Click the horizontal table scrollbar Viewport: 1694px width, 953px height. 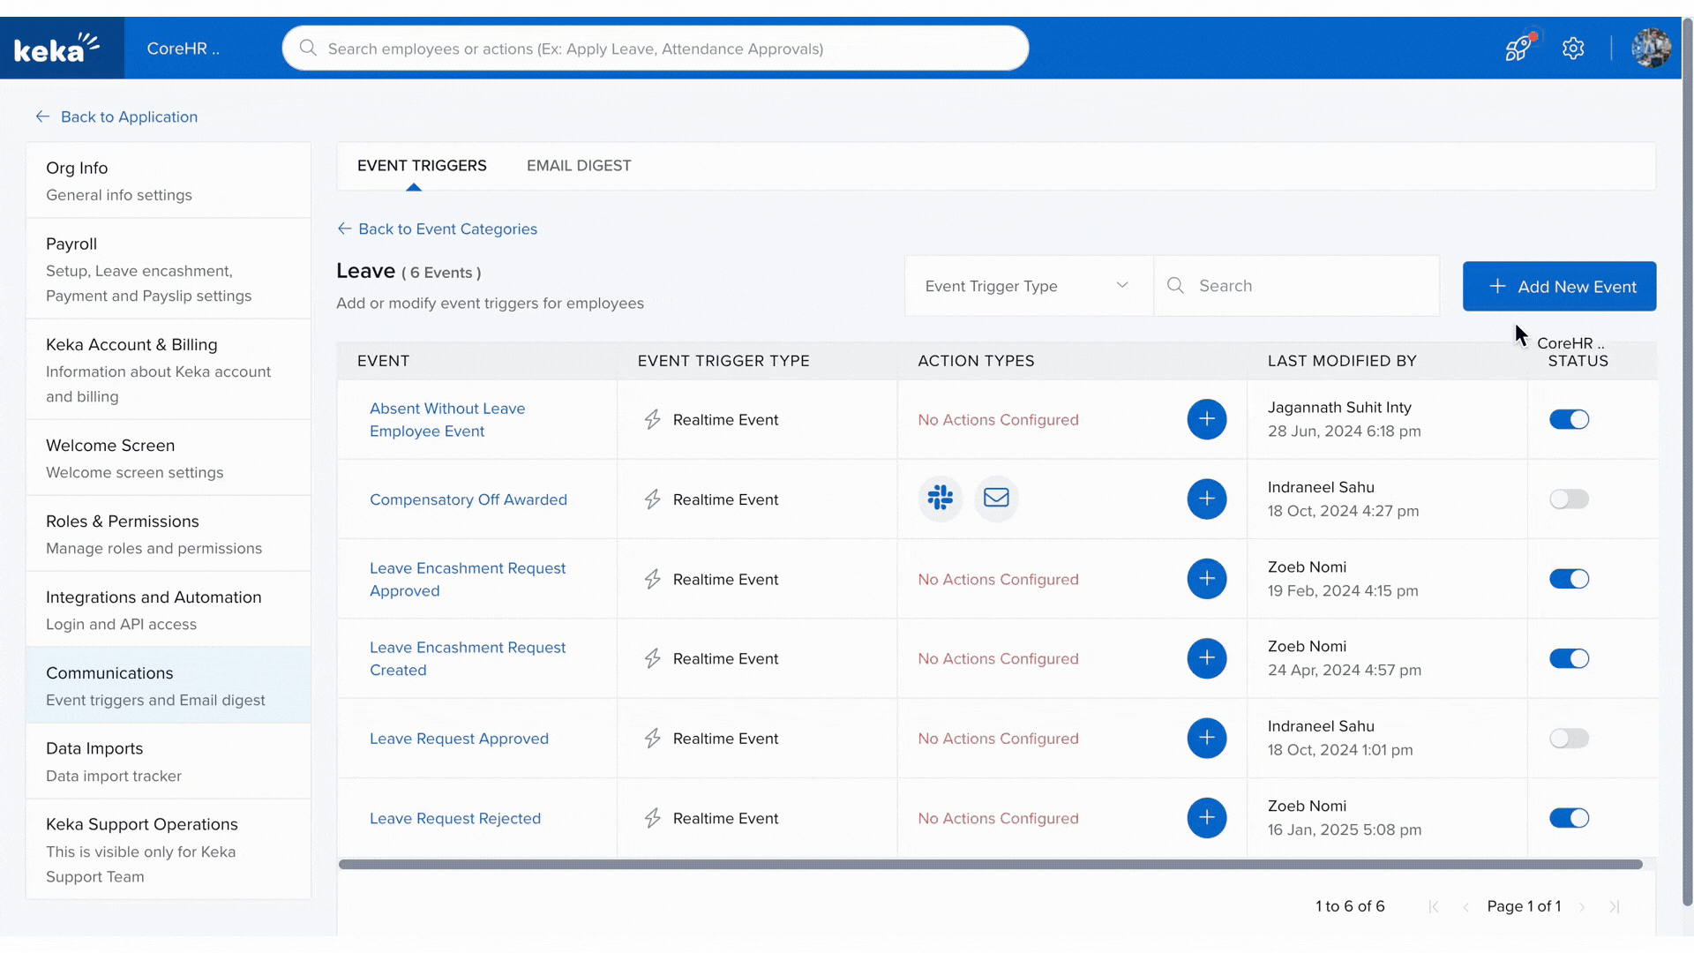coord(990,865)
